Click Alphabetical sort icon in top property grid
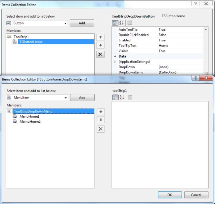This screenshot has width=215, height=204. (x=121, y=23)
